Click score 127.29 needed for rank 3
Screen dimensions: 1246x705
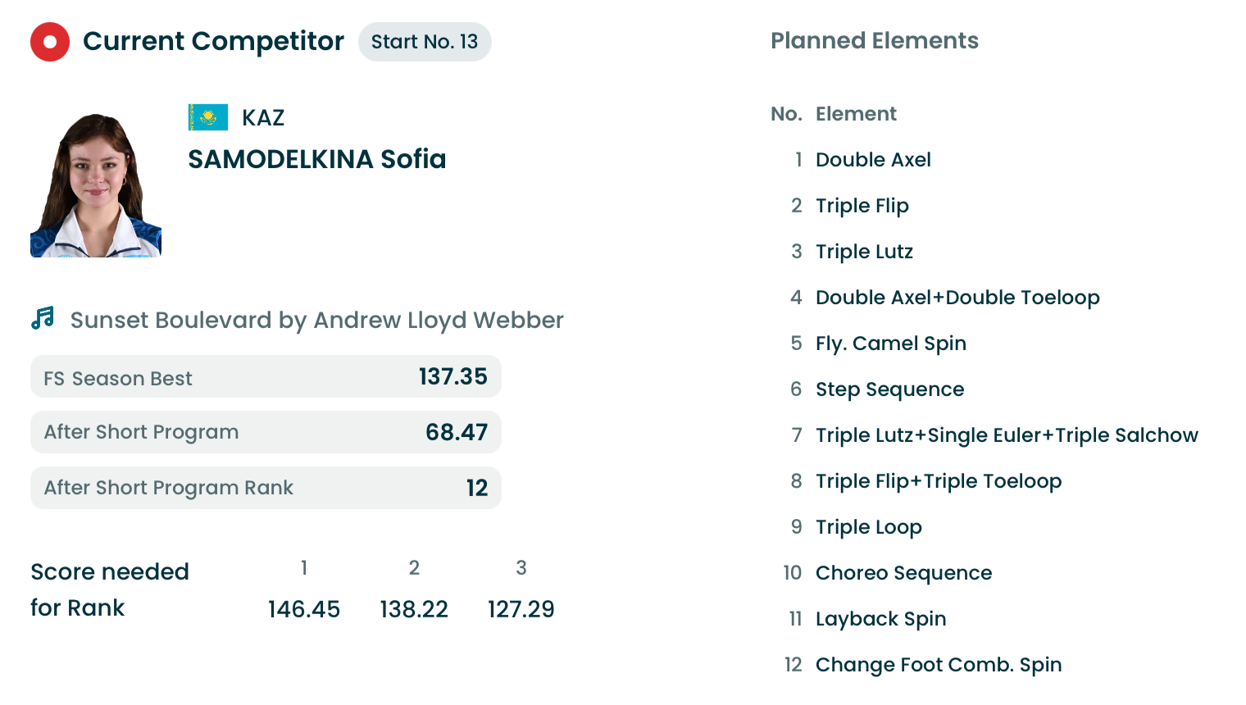tap(521, 609)
